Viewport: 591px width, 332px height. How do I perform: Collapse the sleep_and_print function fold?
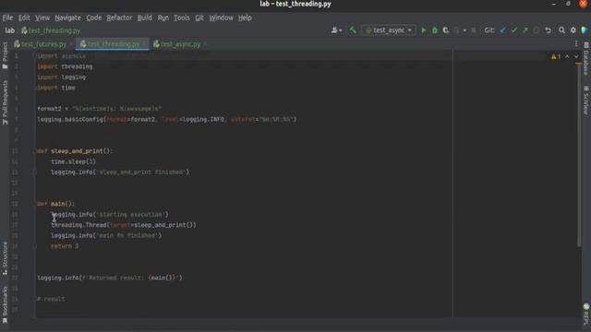tap(34, 151)
